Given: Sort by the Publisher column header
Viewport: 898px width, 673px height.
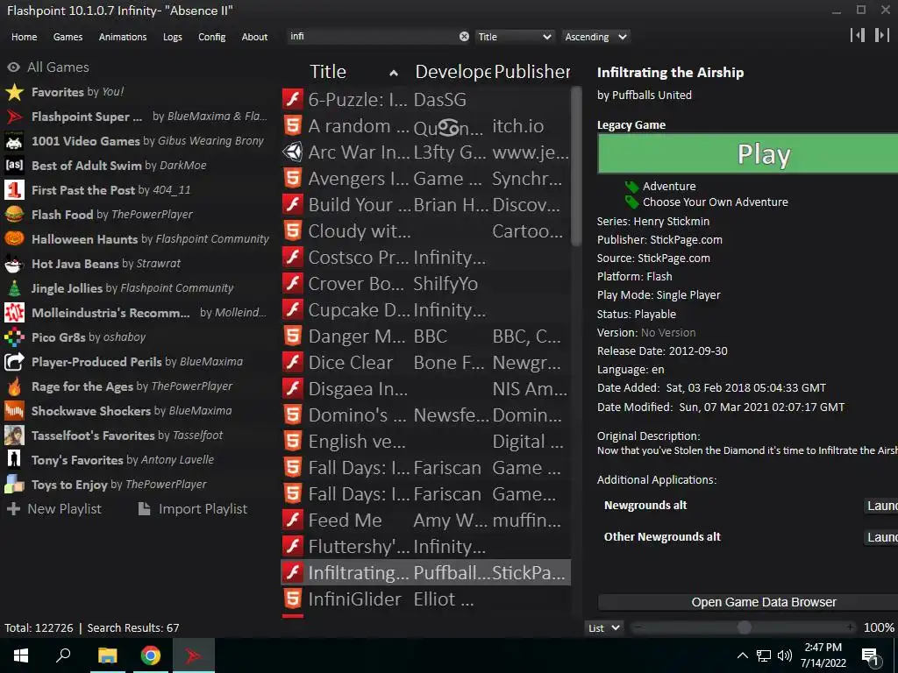Looking at the screenshot, I should click(x=531, y=72).
